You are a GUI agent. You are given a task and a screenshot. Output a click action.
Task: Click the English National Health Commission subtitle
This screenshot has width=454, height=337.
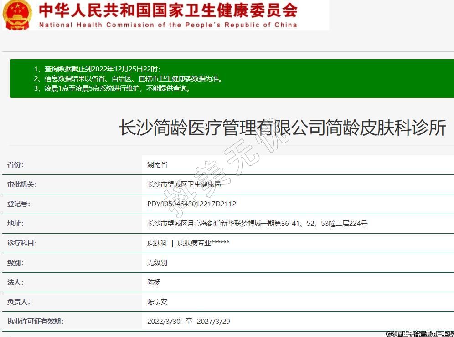pyautogui.click(x=168, y=25)
